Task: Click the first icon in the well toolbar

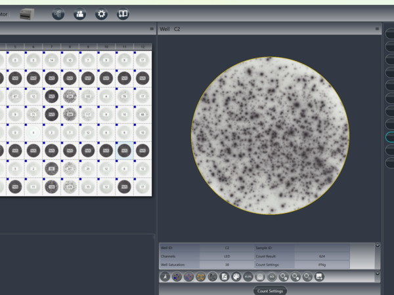Action: click(165, 277)
